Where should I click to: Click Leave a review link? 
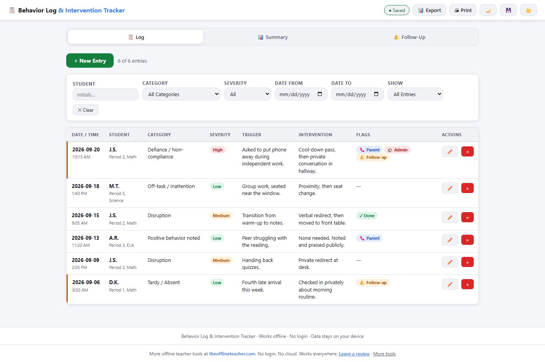click(354, 354)
